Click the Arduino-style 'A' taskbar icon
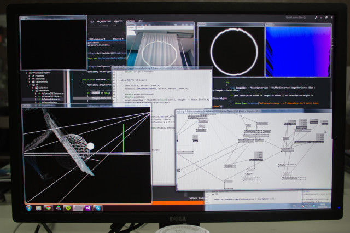 pyautogui.click(x=58, y=208)
